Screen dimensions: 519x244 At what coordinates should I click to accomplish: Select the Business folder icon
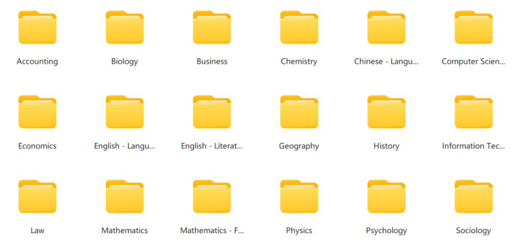[212, 28]
